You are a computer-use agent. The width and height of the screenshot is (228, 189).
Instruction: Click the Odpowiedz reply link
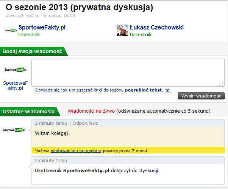[x=85, y=123]
